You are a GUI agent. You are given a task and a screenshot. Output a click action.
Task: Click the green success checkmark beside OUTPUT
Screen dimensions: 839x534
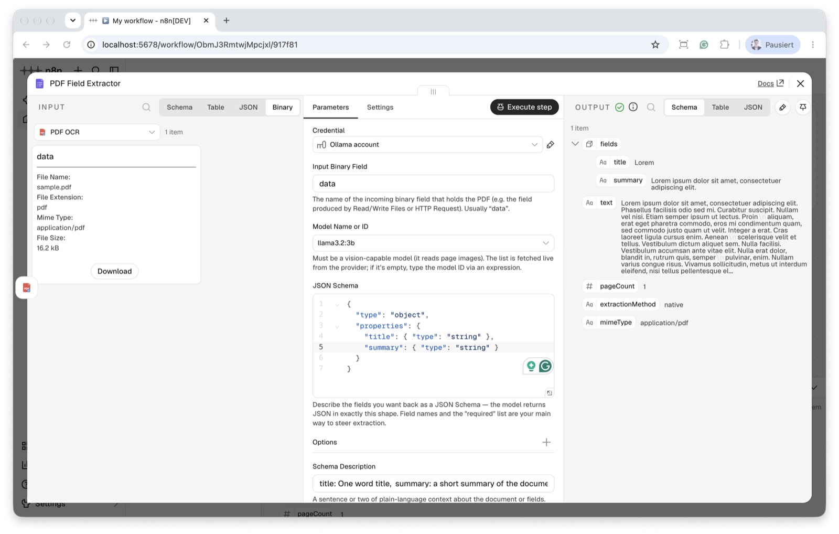619,107
